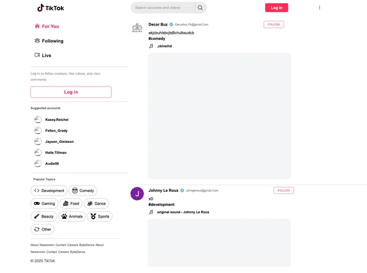Go to the Live section
The width and height of the screenshot is (367, 273).
(43, 55)
